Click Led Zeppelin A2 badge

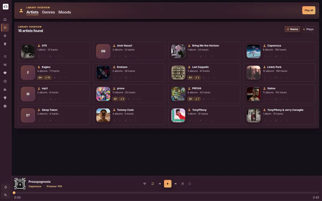[x=190, y=78]
